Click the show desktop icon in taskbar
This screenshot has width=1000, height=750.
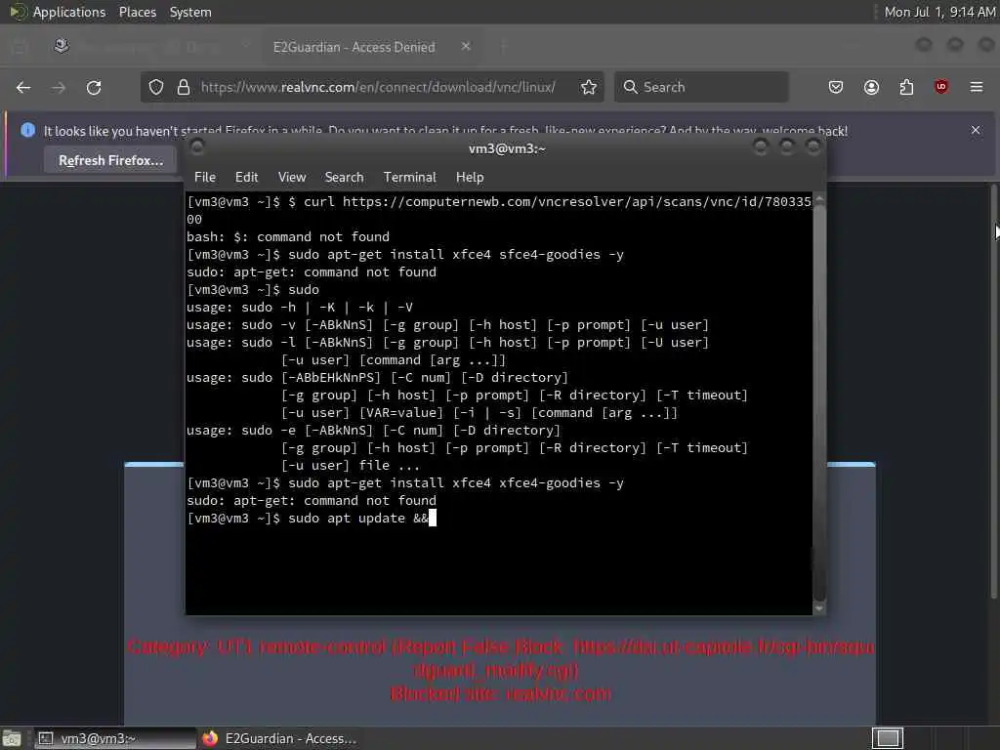click(12, 738)
